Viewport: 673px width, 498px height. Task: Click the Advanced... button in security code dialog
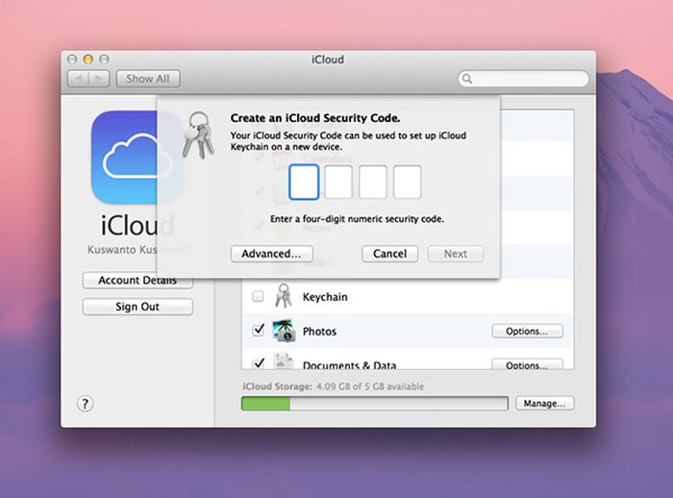coord(272,254)
